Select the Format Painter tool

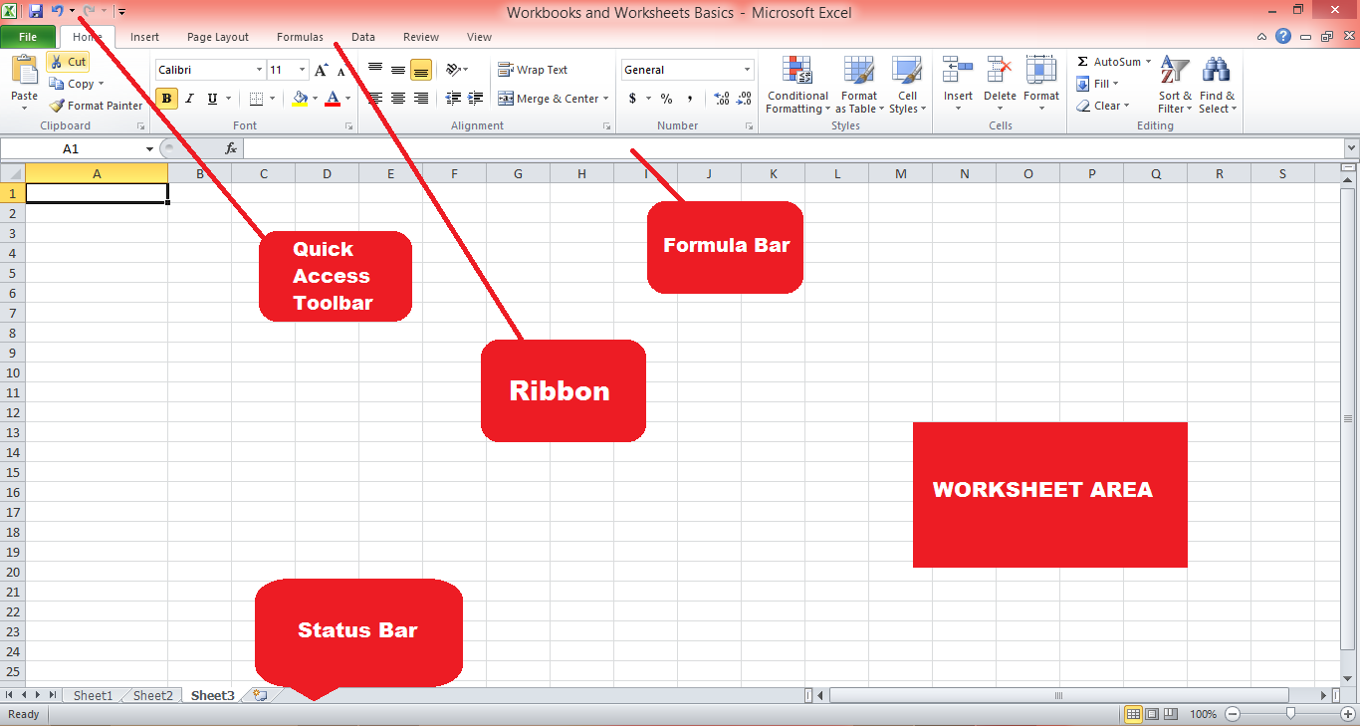click(96, 106)
